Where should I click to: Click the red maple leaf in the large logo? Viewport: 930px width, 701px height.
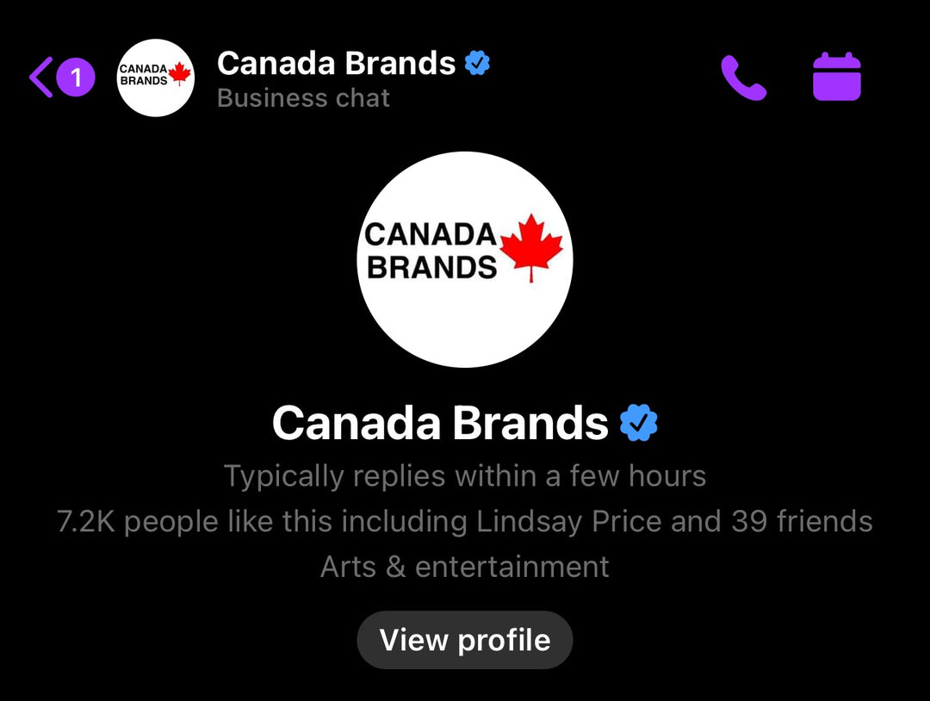pyautogui.click(x=530, y=247)
